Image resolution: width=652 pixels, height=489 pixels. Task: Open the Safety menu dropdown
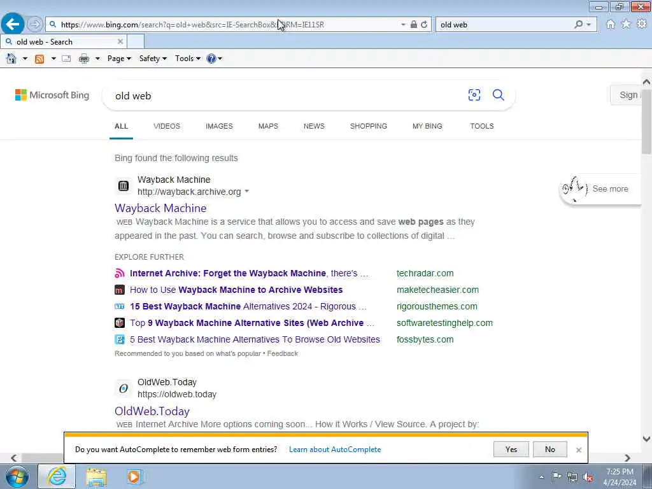(x=153, y=59)
